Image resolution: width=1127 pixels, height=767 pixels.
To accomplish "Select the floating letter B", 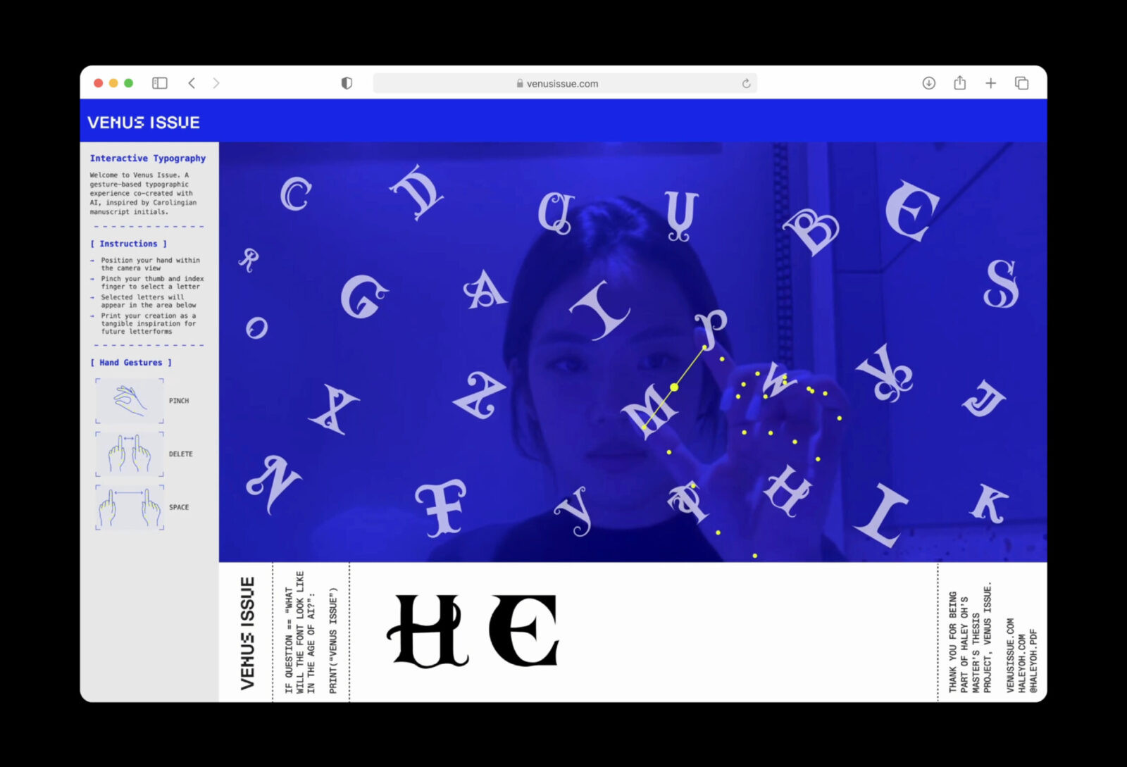I will coord(811,230).
